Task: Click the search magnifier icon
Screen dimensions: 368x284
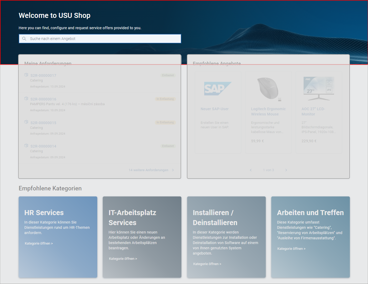Action: click(x=24, y=39)
